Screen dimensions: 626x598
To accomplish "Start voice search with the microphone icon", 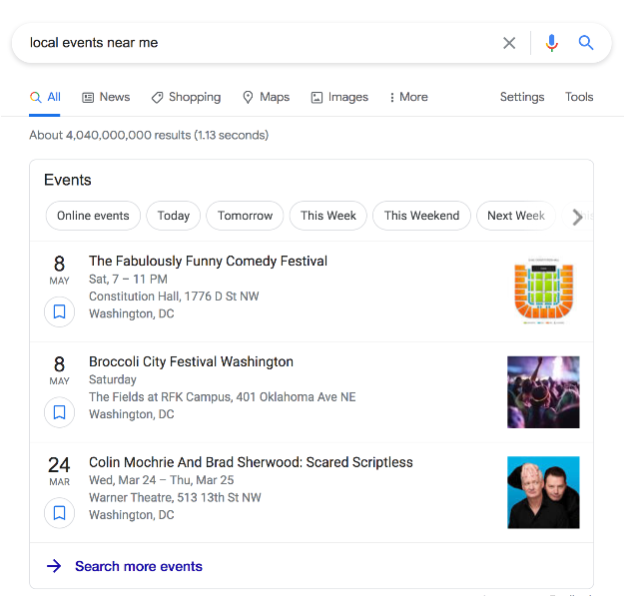I will pyautogui.click(x=552, y=43).
